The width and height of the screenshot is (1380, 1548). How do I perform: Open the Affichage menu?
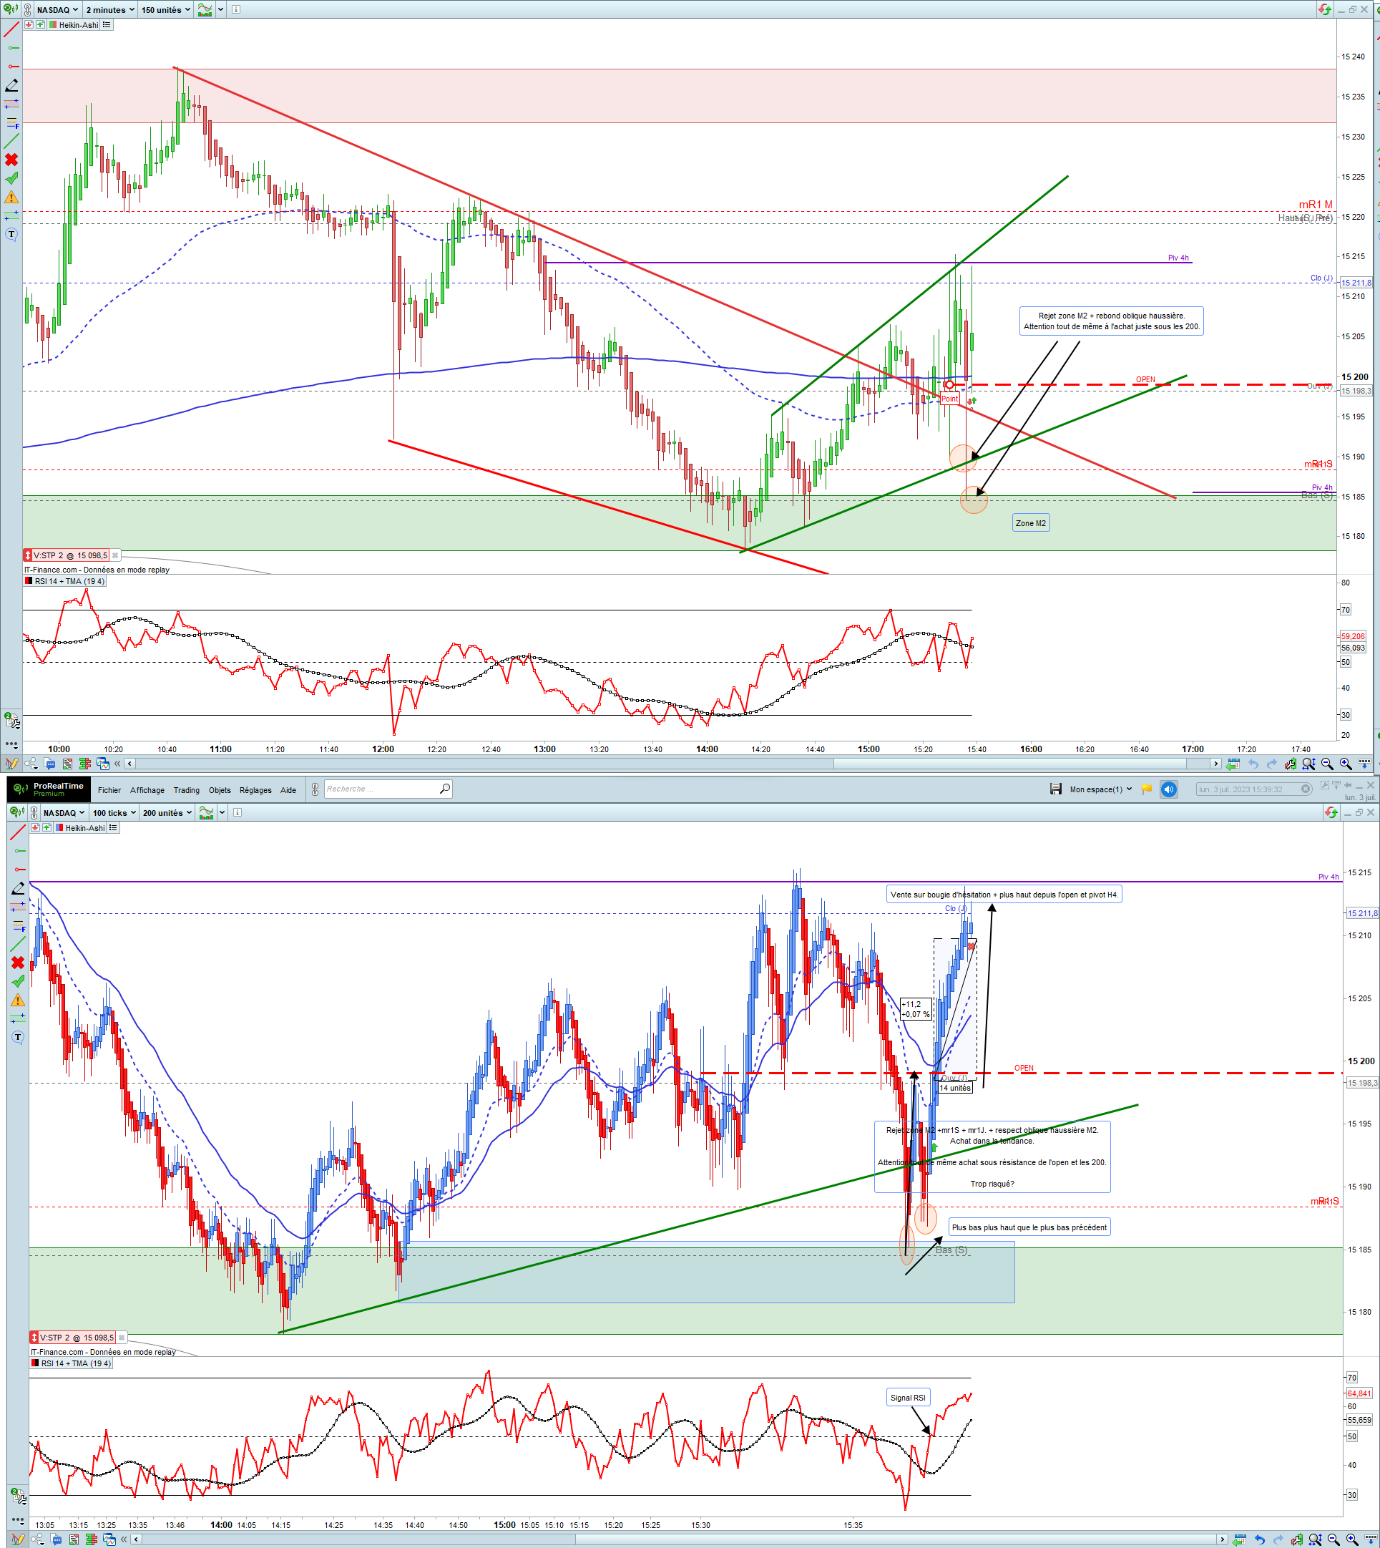click(x=147, y=789)
